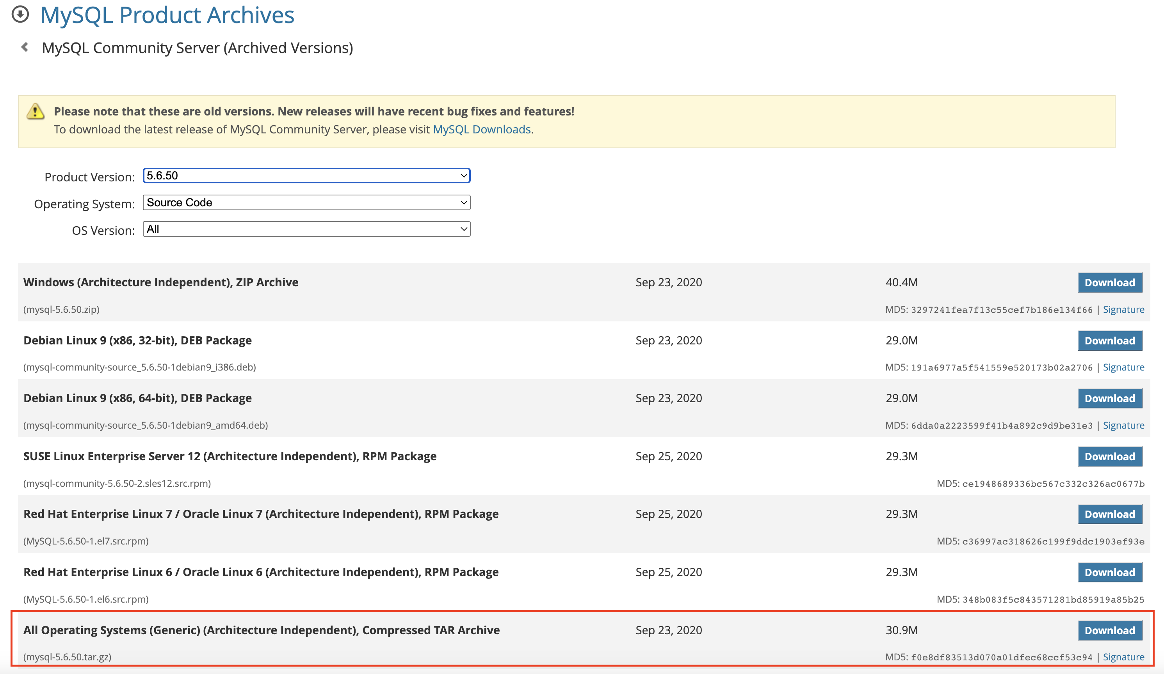Click the 30.9M file size value
The width and height of the screenshot is (1164, 674).
click(x=902, y=630)
